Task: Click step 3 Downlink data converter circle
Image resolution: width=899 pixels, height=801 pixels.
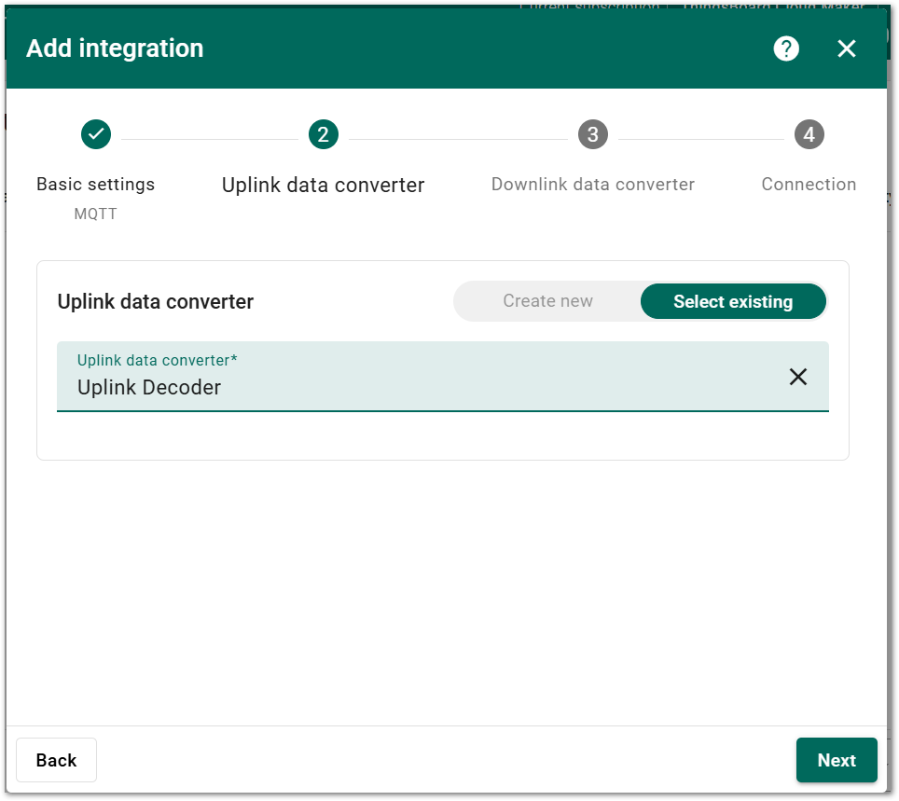Action: tap(593, 133)
